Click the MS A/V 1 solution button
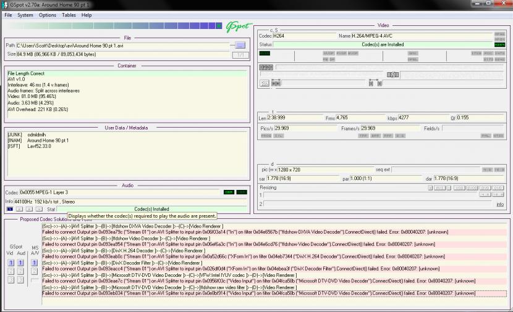This screenshot has height=312, width=513. 34,263
